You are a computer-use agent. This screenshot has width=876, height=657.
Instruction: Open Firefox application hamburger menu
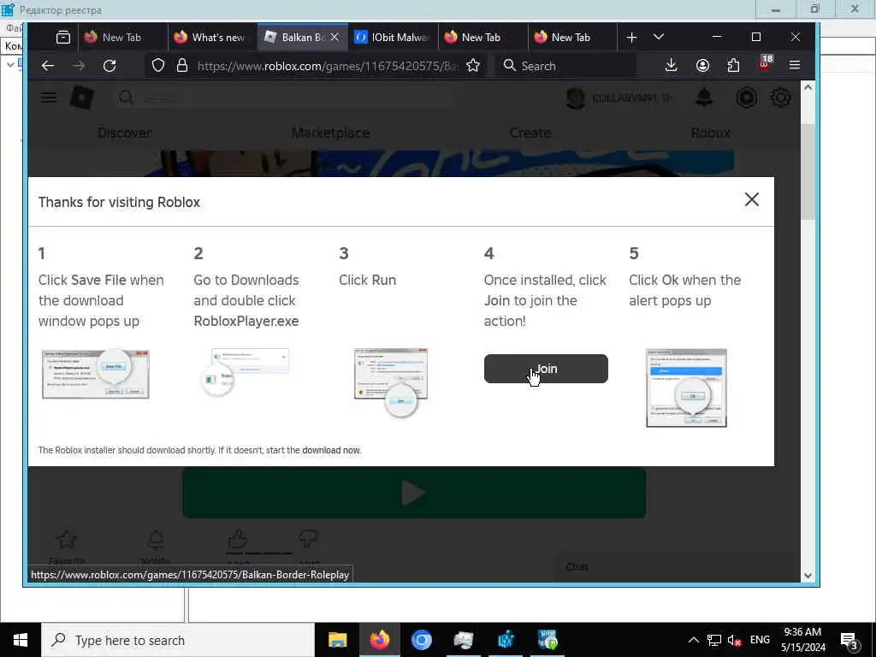pos(795,65)
